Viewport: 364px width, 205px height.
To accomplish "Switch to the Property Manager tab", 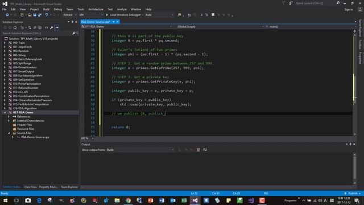I will [48, 187].
